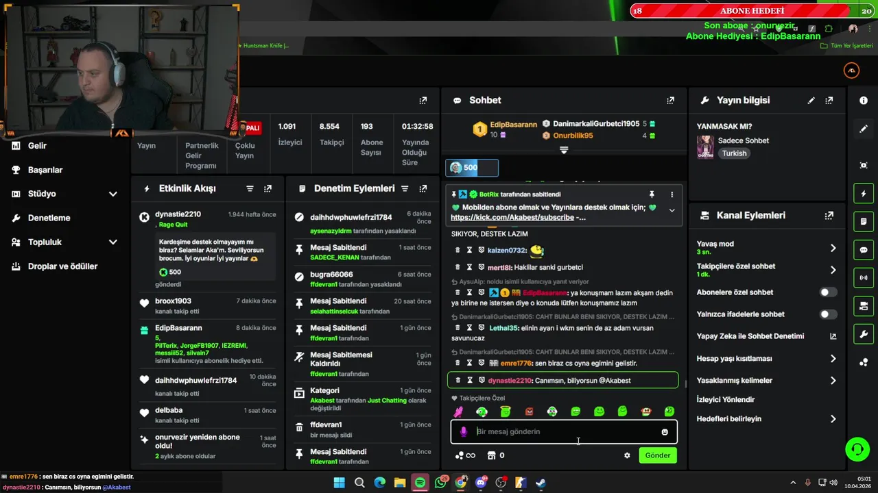Click the pencil icon in right sidebar
878x493 pixels.
click(864, 129)
